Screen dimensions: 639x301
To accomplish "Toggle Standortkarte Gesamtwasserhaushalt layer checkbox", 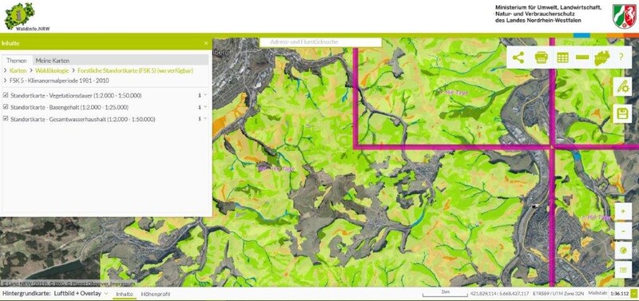I will (6, 118).
